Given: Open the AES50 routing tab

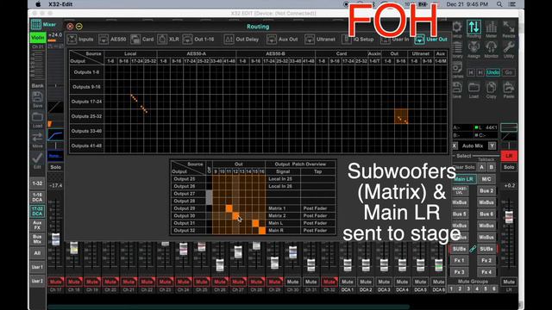Looking at the screenshot, I should 113,40.
